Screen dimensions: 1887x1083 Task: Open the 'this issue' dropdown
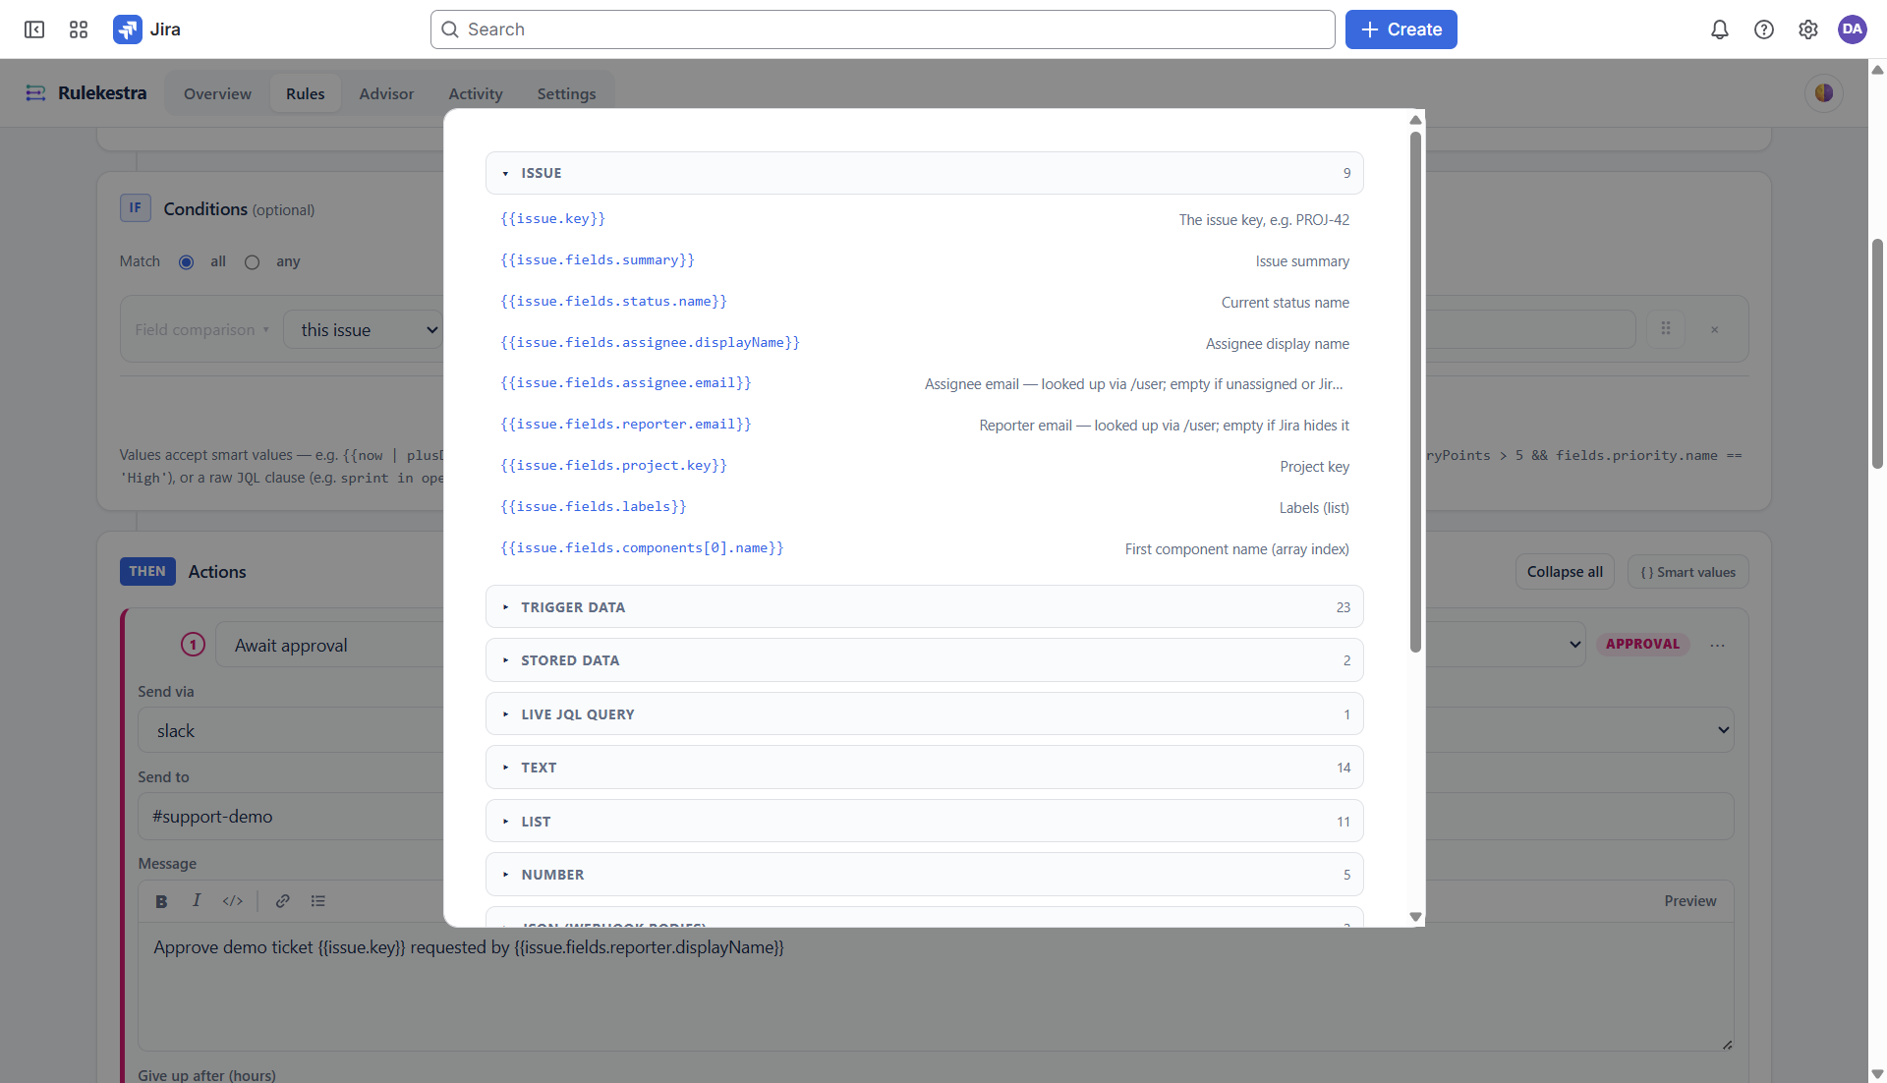(364, 330)
